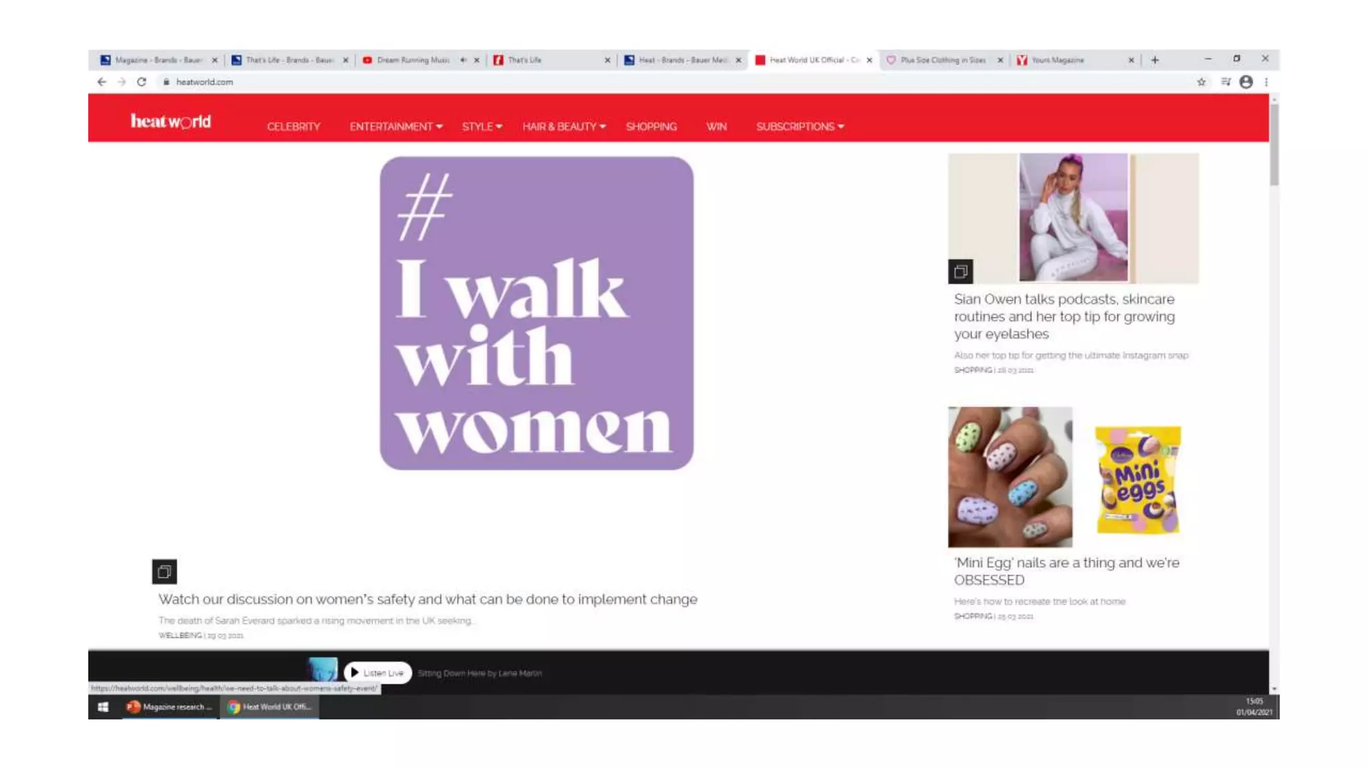Expand the Entertainment dropdown menu

[395, 126]
